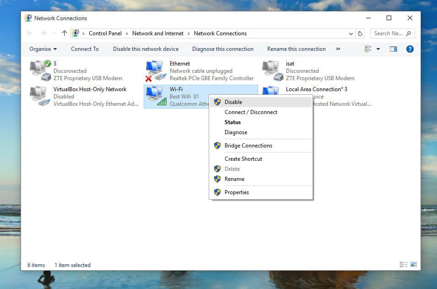Viewport: 437px width, 289px height.
Task: Click 'Realtek PCIe GBE Family Controller' text
Action: tap(211, 78)
